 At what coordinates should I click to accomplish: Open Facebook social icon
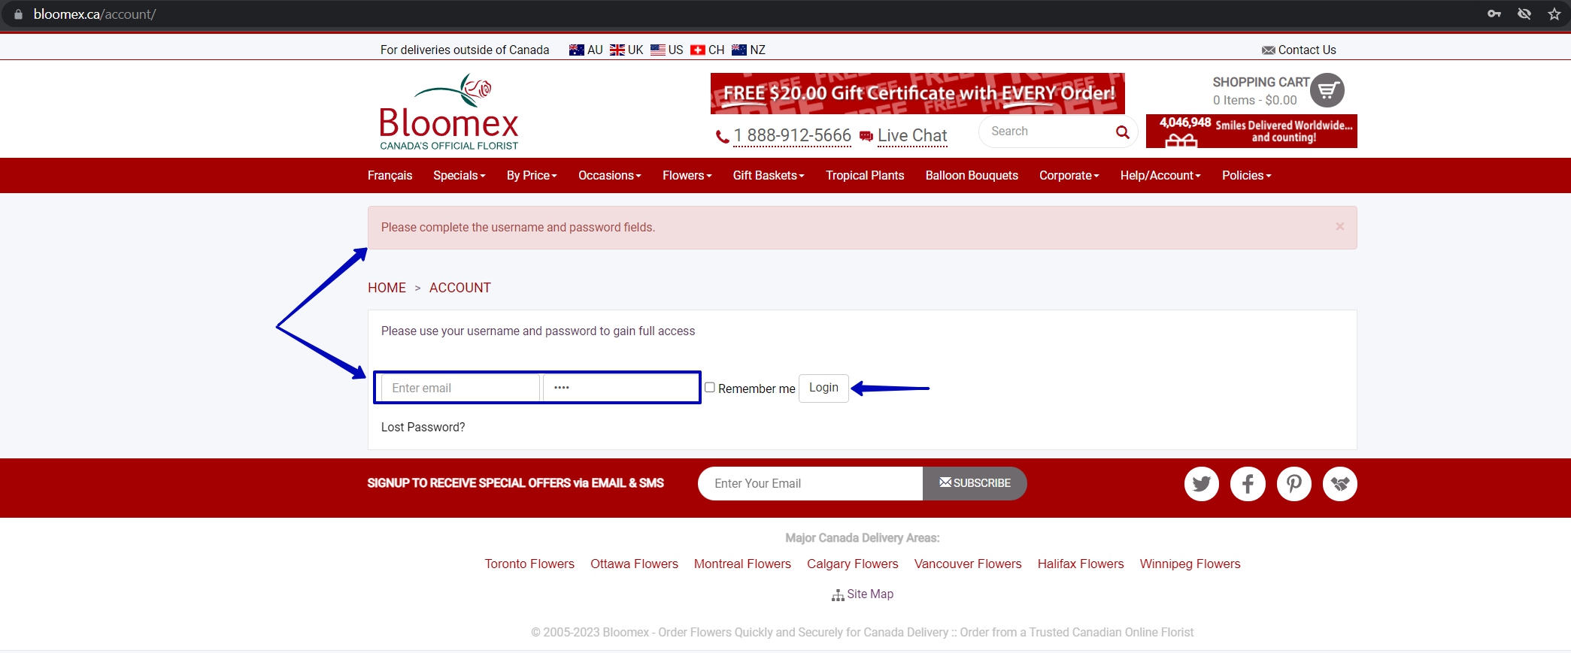coord(1248,483)
